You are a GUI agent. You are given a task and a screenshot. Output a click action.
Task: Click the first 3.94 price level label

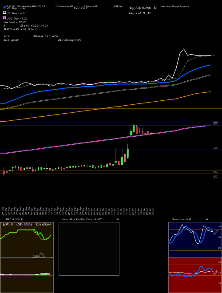pos(215,172)
